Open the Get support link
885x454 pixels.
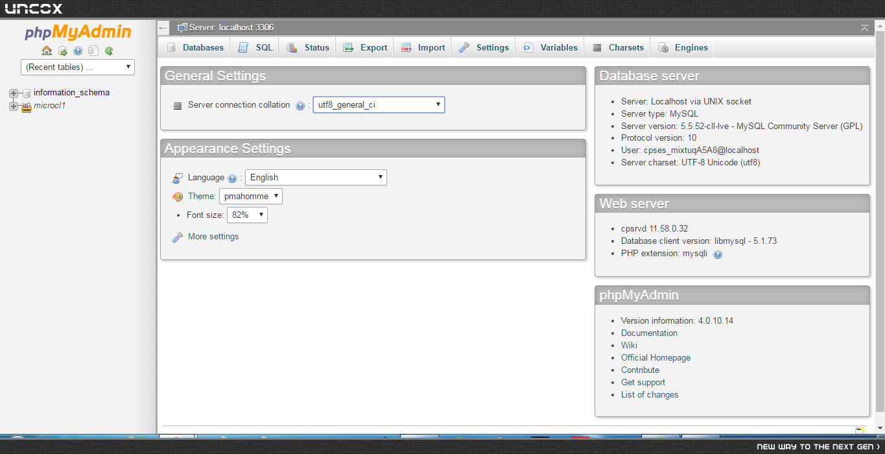point(643,382)
